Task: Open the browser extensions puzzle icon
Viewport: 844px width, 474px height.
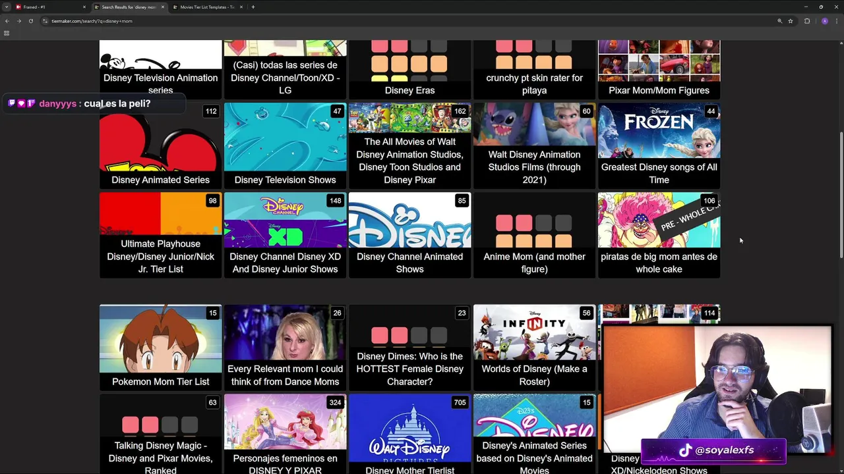Action: point(807,21)
